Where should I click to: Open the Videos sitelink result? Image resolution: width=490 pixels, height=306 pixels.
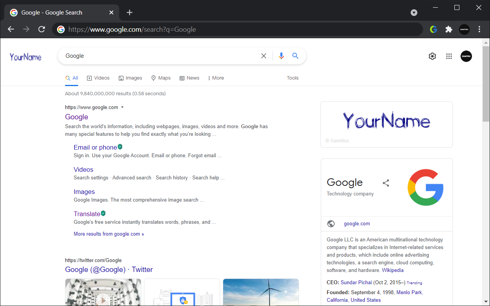tap(83, 169)
